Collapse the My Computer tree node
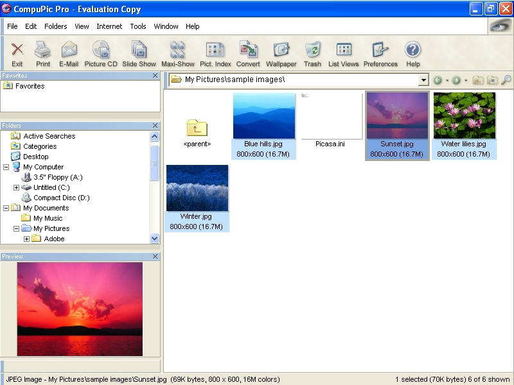 6,167
